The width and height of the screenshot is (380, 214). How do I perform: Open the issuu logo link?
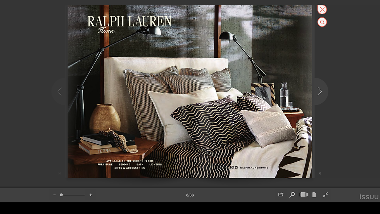(369, 196)
